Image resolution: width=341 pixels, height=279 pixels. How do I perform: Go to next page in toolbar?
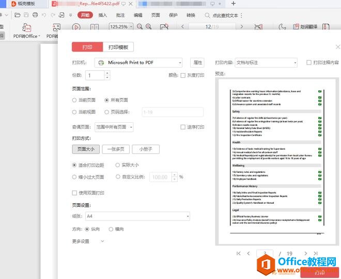242,27
